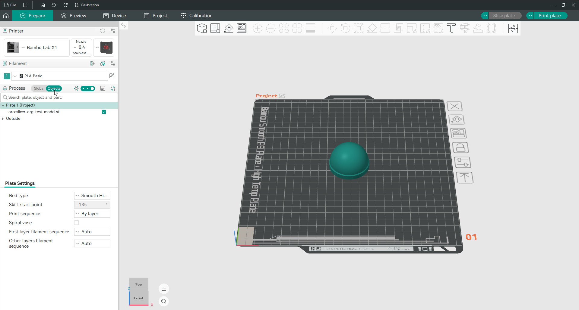Select the Move tool in top toolbar

click(332, 28)
